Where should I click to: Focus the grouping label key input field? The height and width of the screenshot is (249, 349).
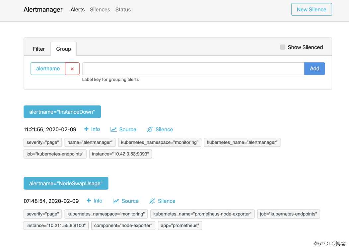[193, 69]
